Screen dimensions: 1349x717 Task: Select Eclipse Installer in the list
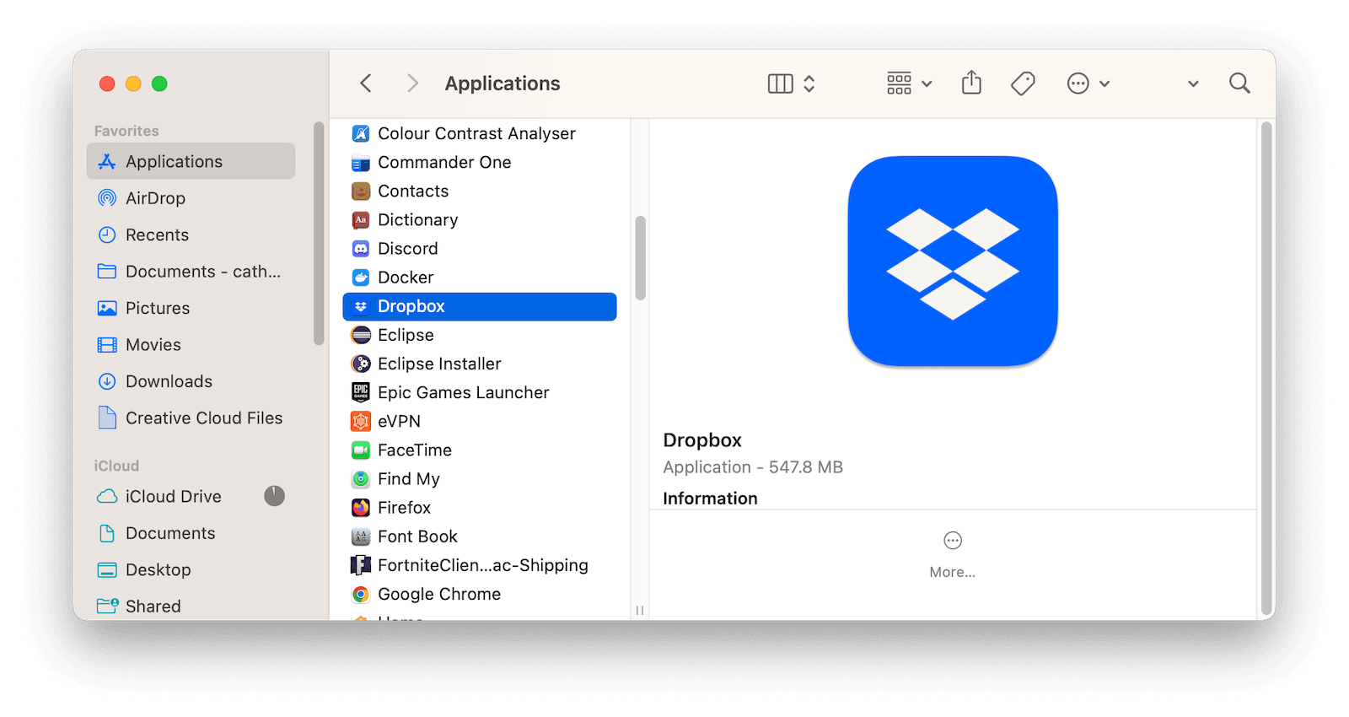(480, 364)
